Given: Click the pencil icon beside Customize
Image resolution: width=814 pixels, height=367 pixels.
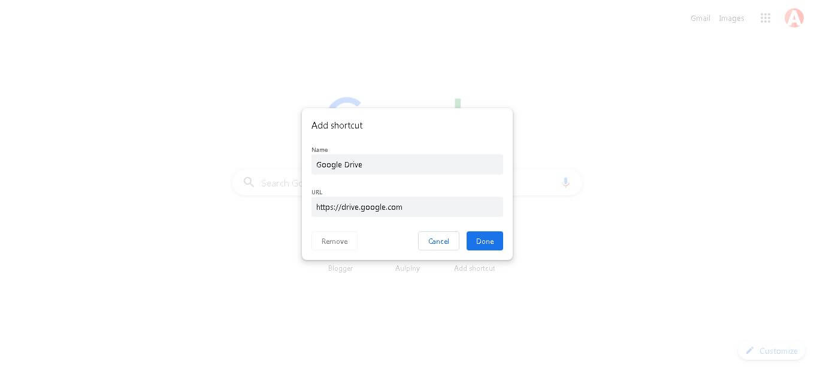Looking at the screenshot, I should (749, 351).
